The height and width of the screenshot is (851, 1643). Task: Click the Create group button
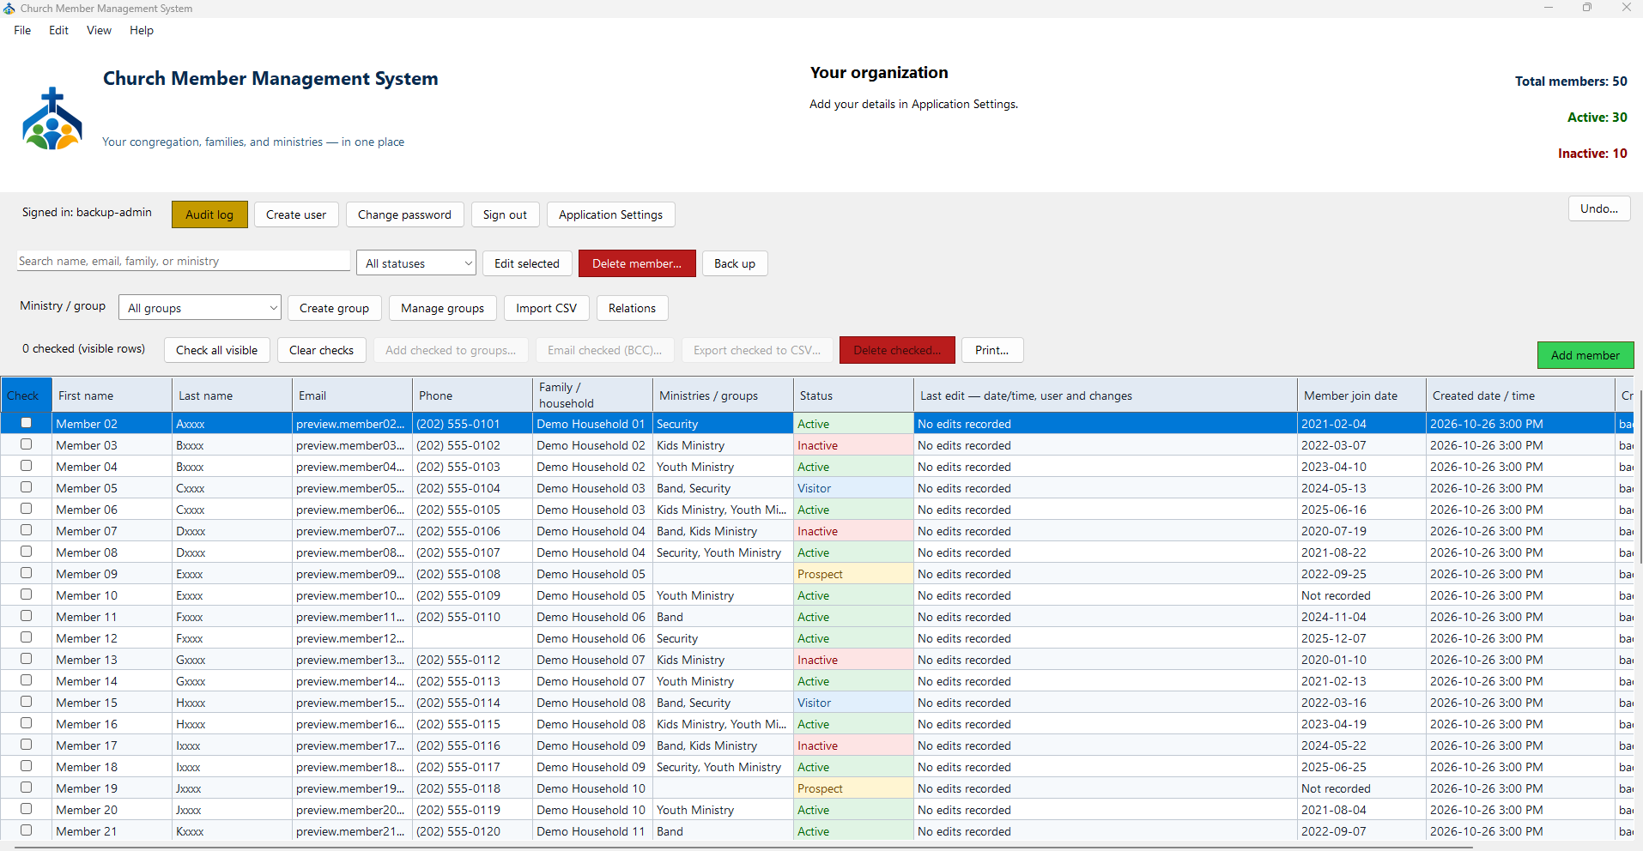pyautogui.click(x=334, y=308)
